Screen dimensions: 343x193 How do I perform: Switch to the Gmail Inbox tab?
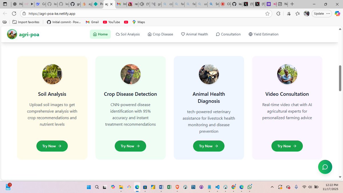click(x=121, y=4)
